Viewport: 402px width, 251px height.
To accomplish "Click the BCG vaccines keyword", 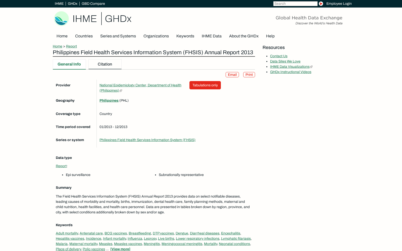I will point(116,233).
